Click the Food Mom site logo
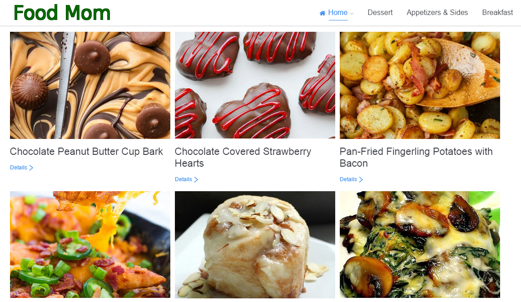The width and height of the screenshot is (521, 302). pyautogui.click(x=62, y=13)
